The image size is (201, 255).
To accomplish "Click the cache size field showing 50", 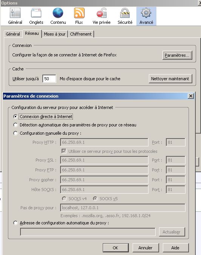I will click(x=49, y=79).
